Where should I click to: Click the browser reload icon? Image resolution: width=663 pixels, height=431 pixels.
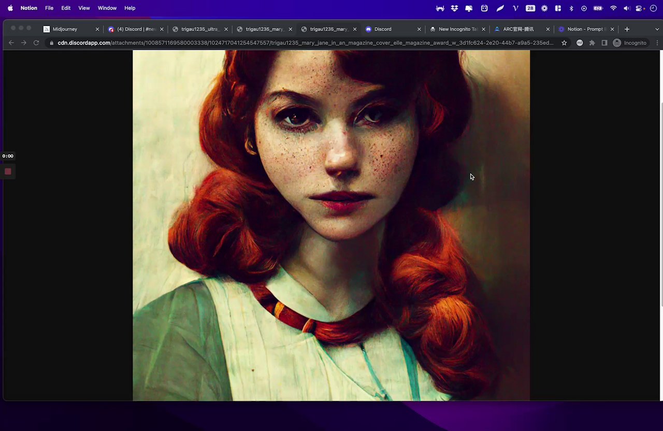[36, 43]
